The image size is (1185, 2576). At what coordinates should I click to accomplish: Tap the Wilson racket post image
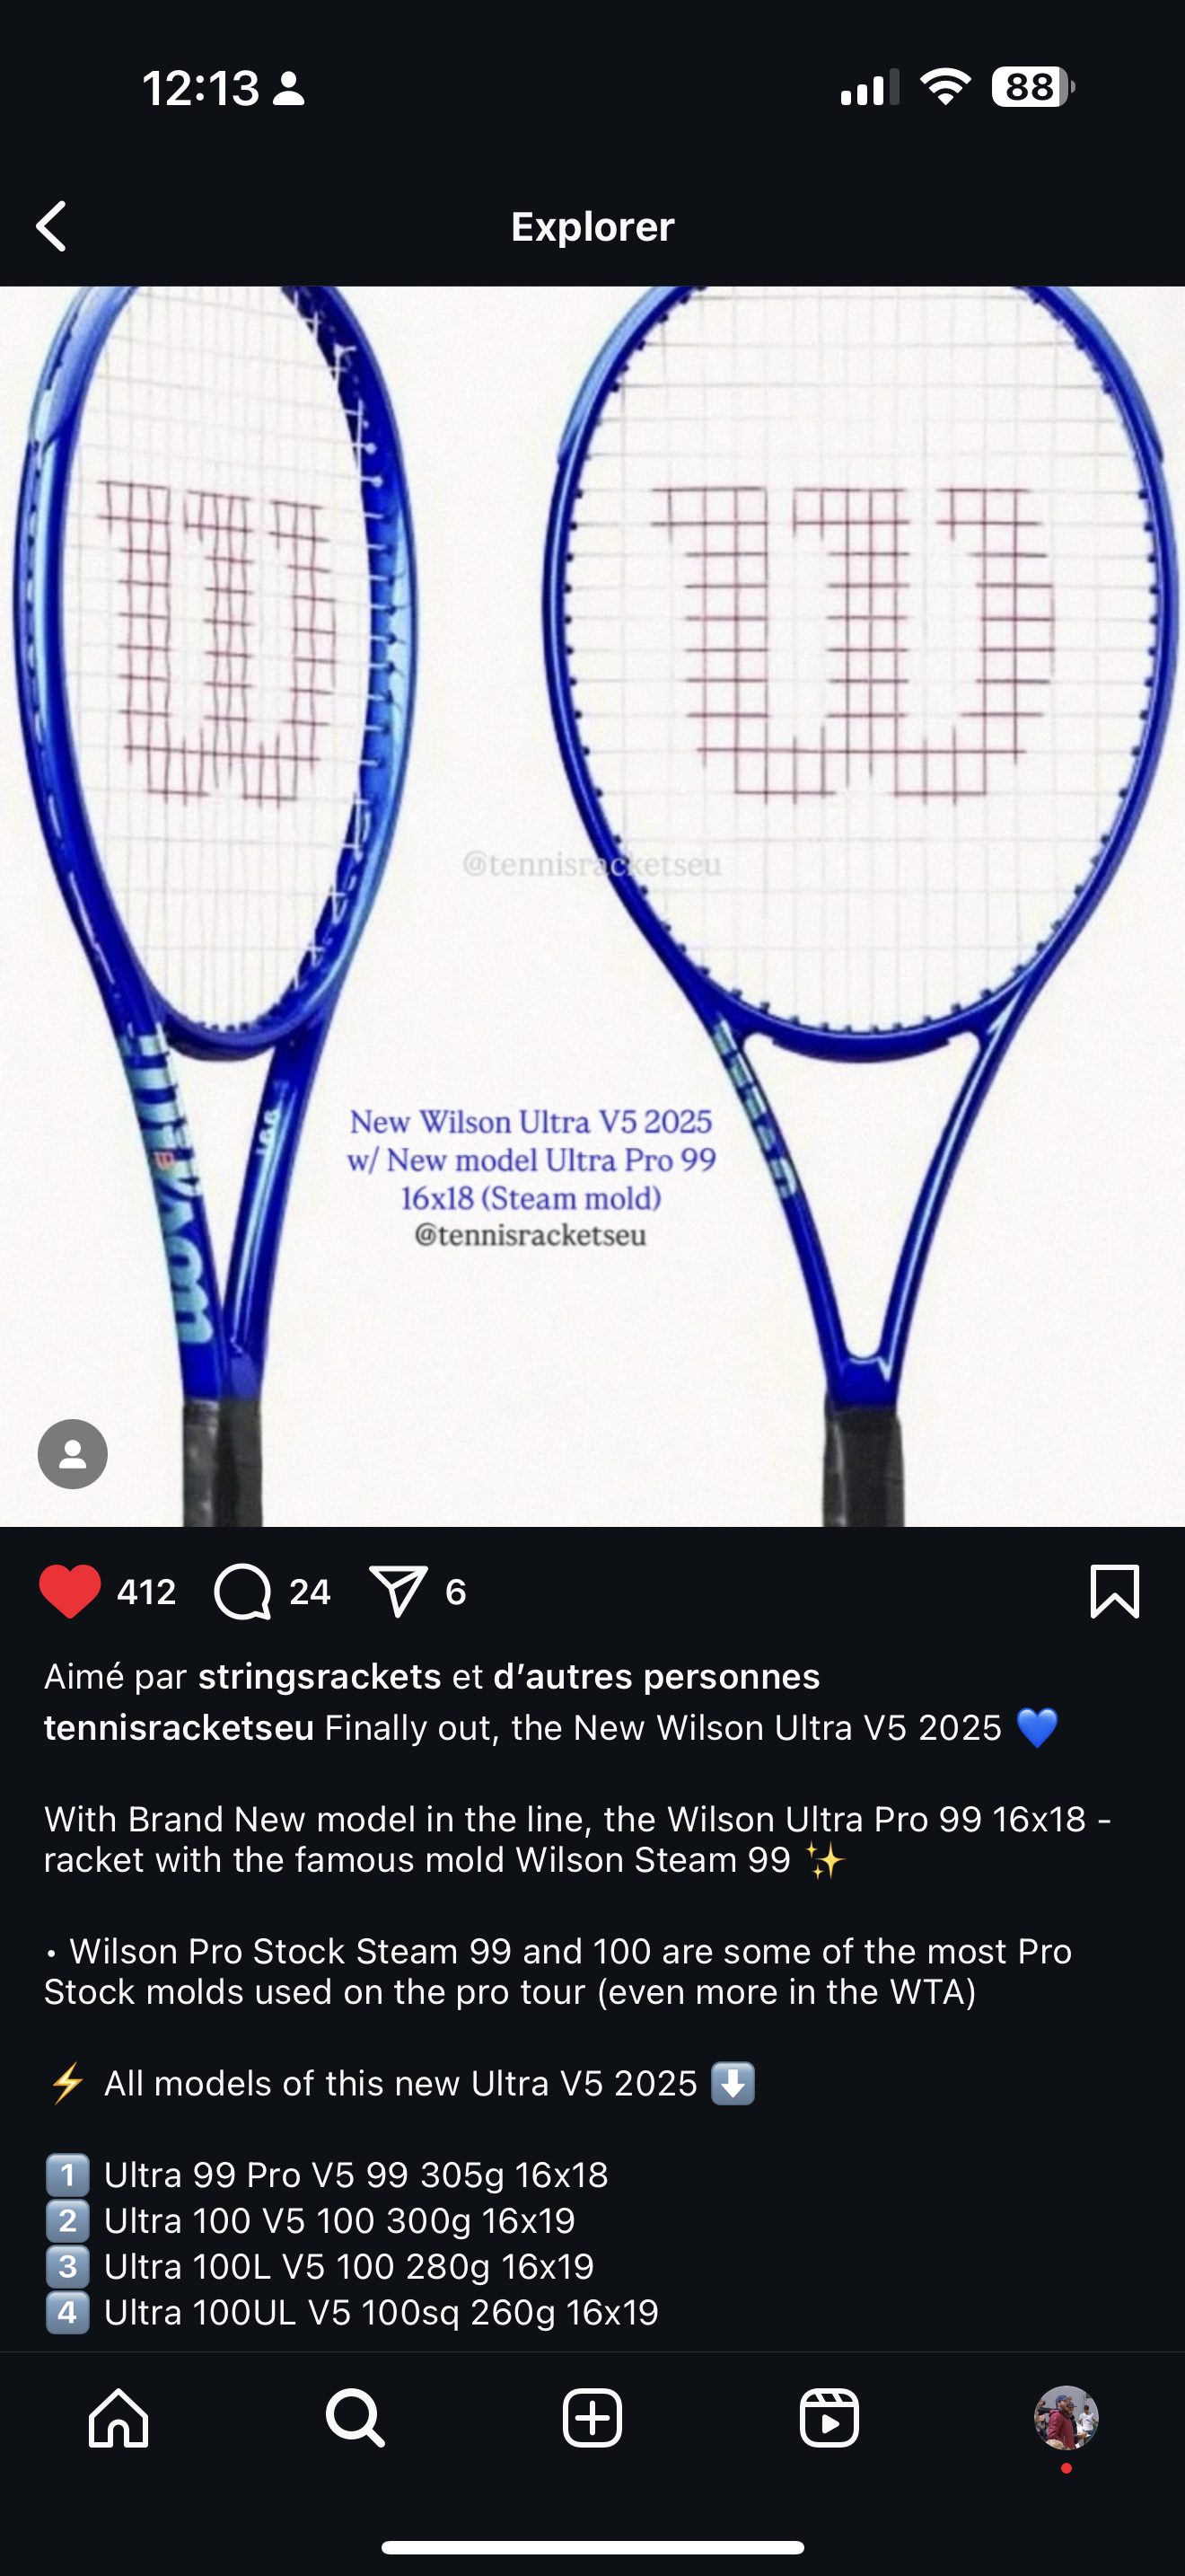pos(592,906)
